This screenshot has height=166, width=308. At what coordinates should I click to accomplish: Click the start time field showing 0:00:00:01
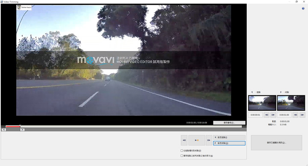point(255,115)
